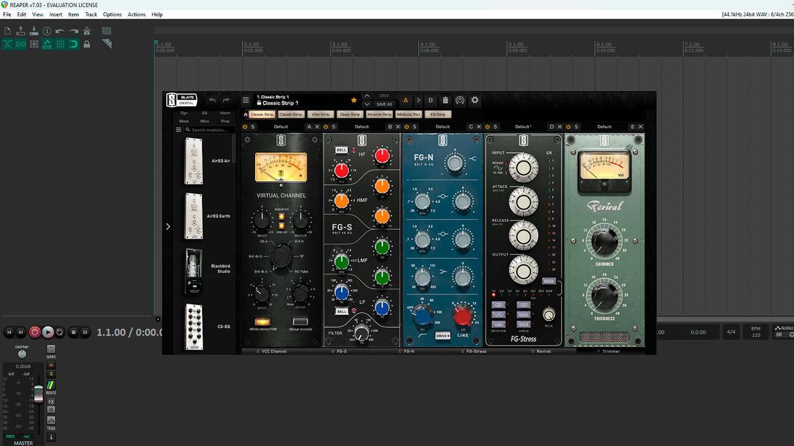Click the plugin undo arrow

point(212,100)
